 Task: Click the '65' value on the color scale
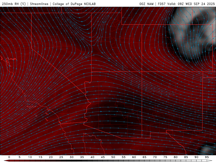tap(144, 157)
